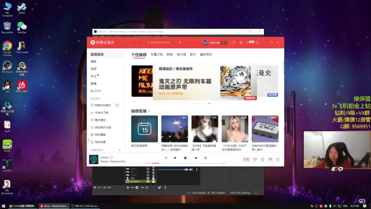Viewport: 371px width, 209px height.
Task: Remove selected OBS source with minus icon
Action: [x=132, y=188]
